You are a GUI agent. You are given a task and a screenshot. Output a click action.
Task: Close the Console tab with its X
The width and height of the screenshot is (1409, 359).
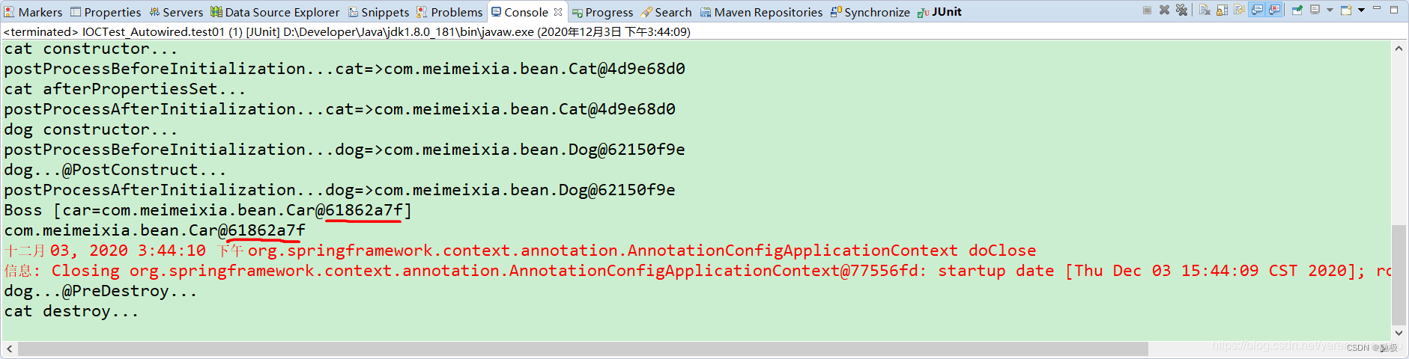tap(558, 12)
